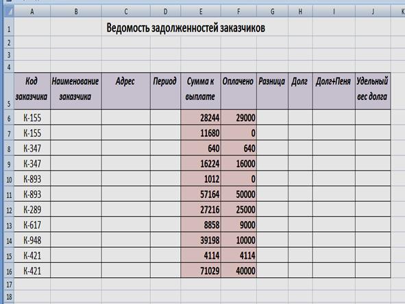This screenshot has height=304, width=405.
Task: Select the 4114 cell in column E
Action: [x=201, y=255]
